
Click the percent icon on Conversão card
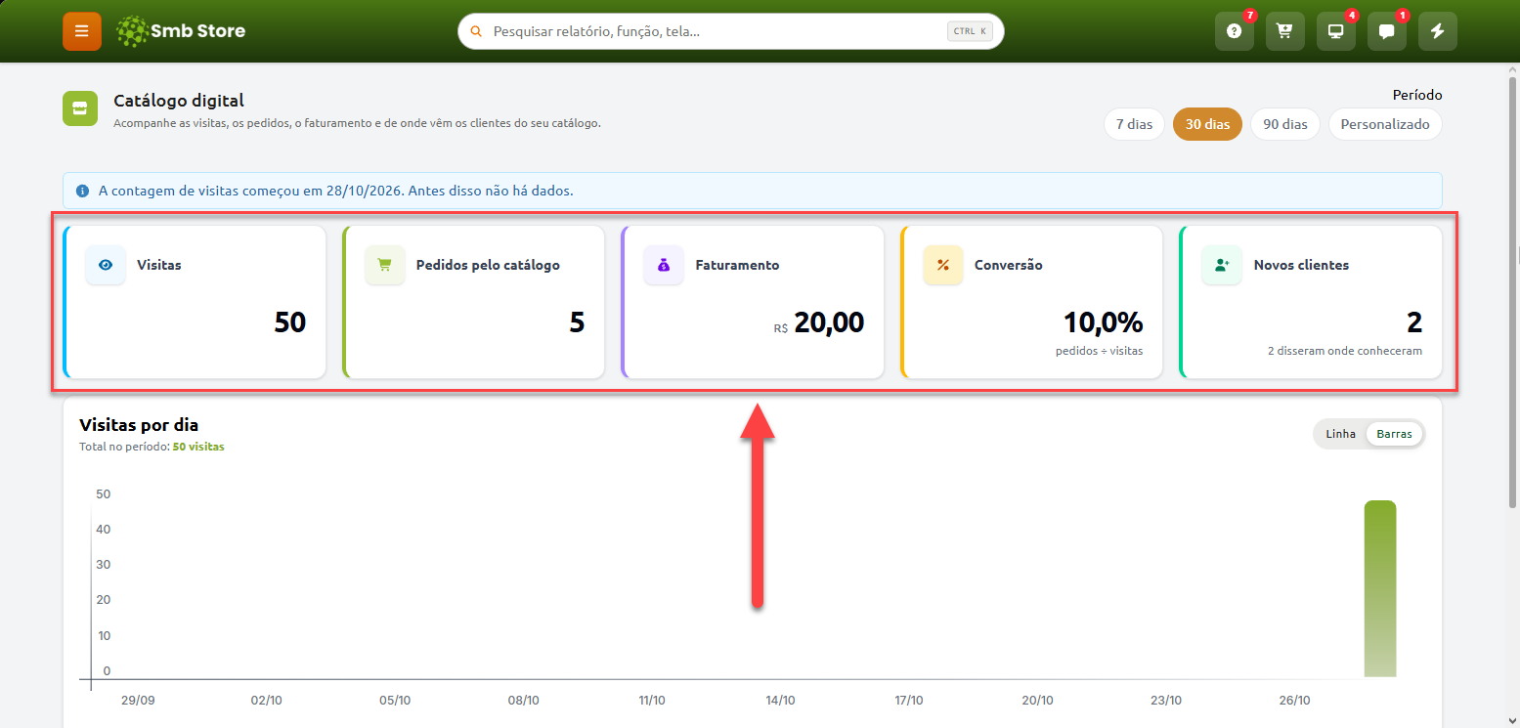[x=943, y=265]
